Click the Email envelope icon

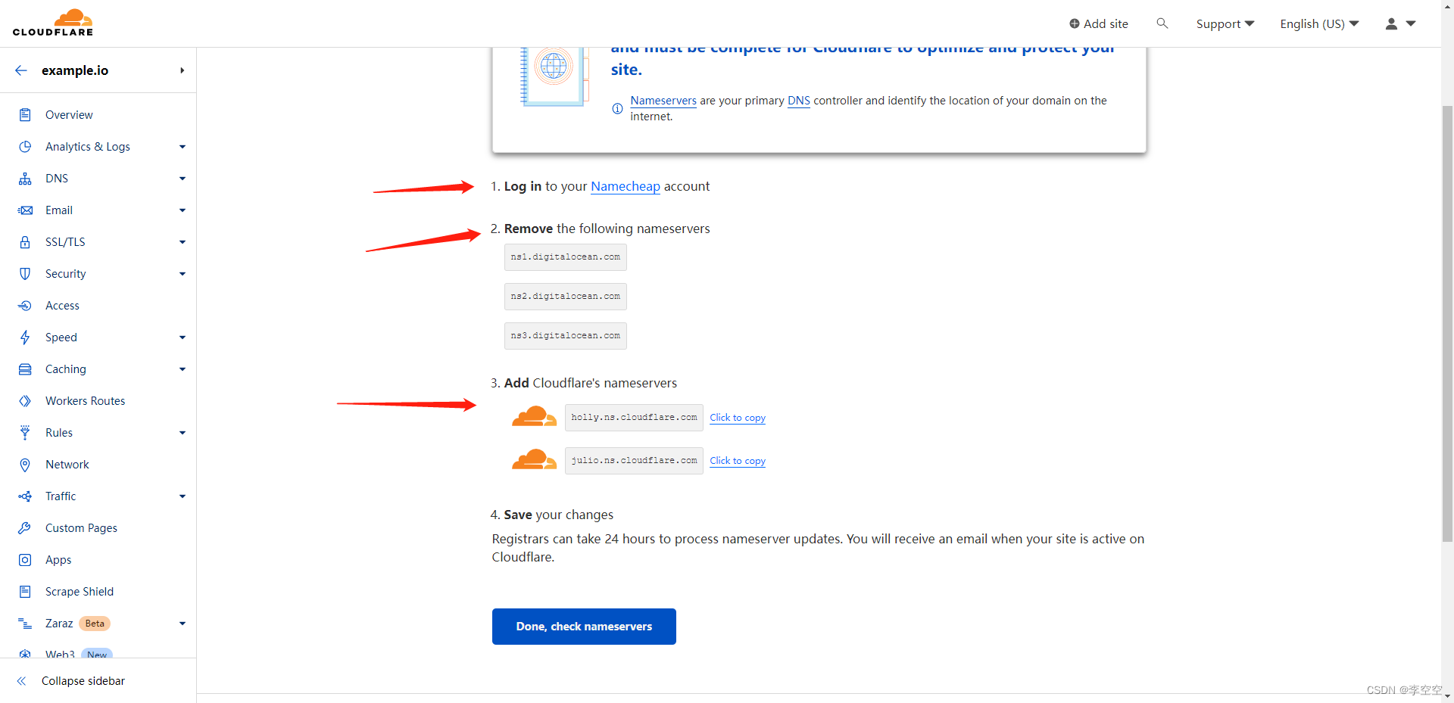(x=25, y=210)
